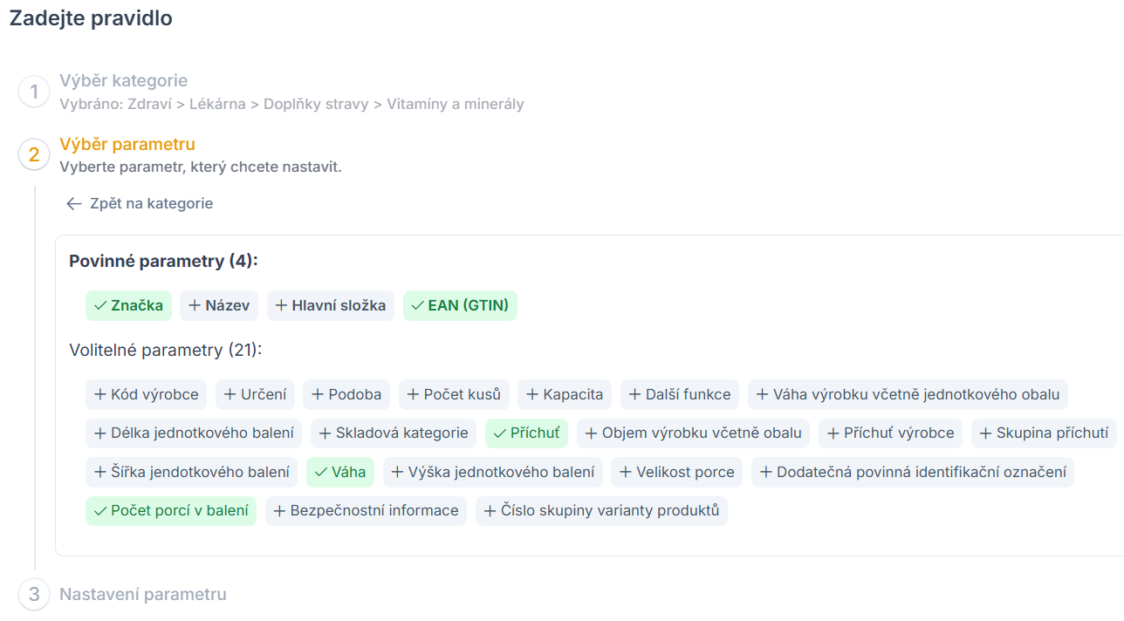Toggle the checked Váha parameter

tap(339, 472)
